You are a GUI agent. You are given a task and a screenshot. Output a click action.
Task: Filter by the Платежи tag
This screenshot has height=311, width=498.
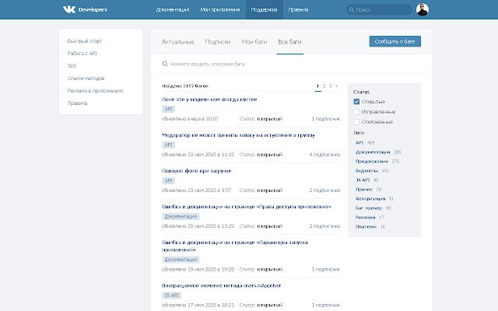click(x=366, y=226)
